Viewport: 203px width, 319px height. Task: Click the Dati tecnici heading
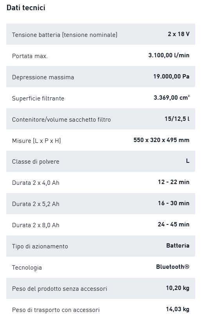coord(26,8)
